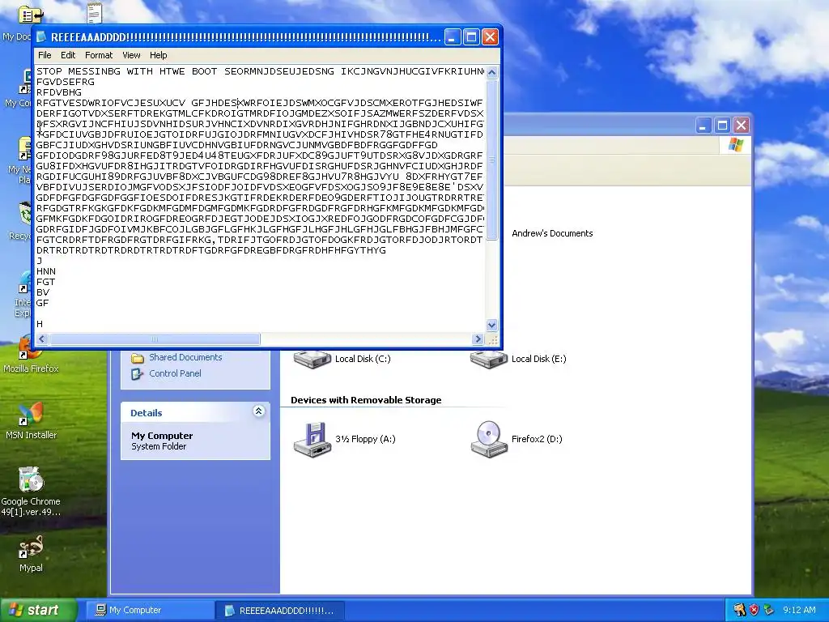
Task: Select Andrew's Documents folder label
Action: pyautogui.click(x=552, y=233)
